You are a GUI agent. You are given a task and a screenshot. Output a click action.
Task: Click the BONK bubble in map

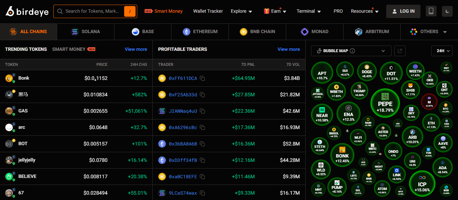(x=342, y=155)
